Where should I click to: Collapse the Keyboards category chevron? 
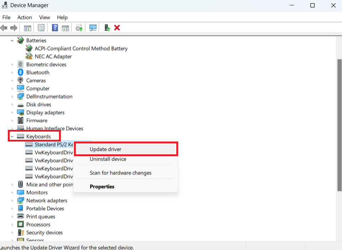12,137
